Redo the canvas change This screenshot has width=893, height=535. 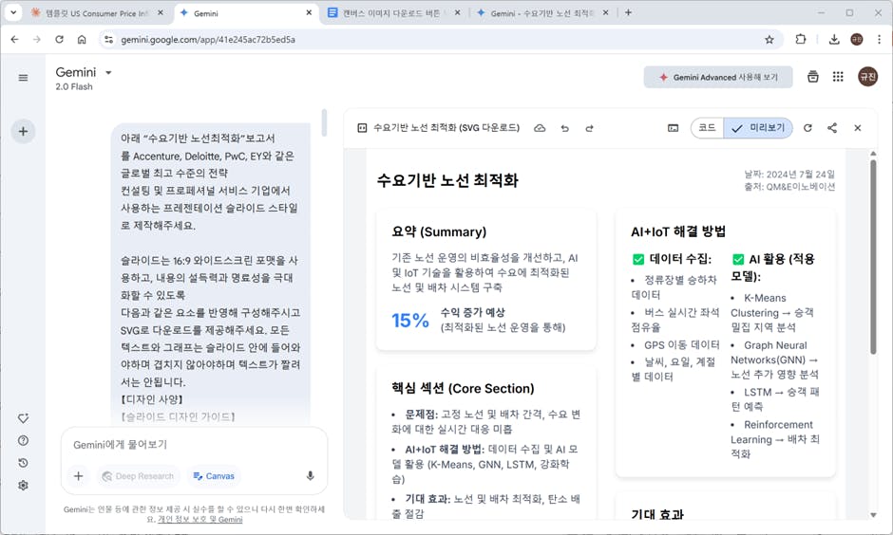[589, 128]
